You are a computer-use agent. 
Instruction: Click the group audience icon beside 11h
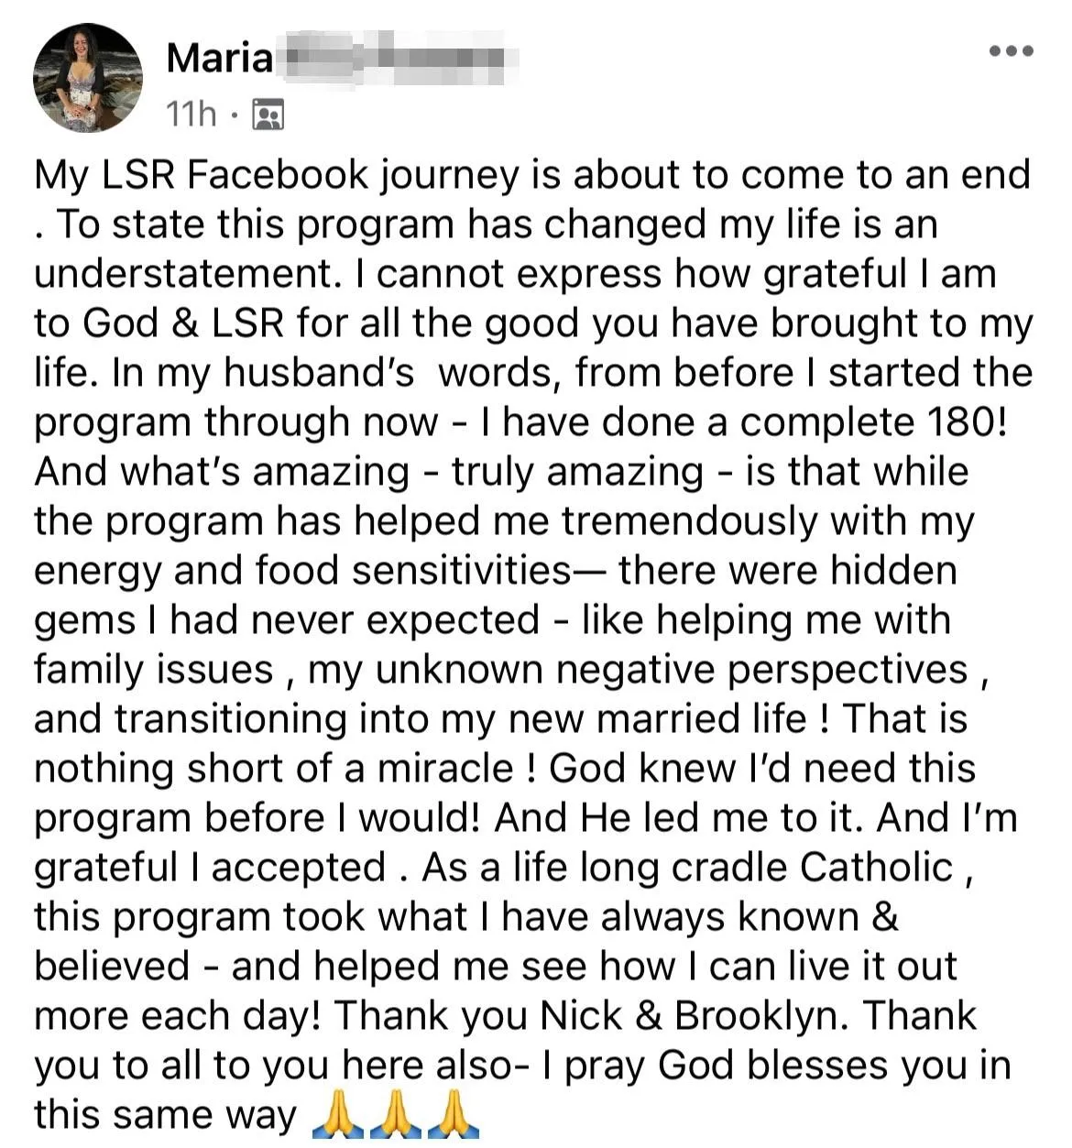tap(268, 115)
